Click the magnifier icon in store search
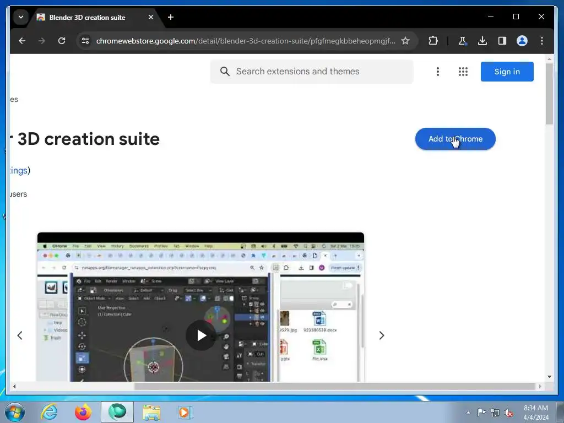Viewport: 564px width, 423px height. pos(225,72)
